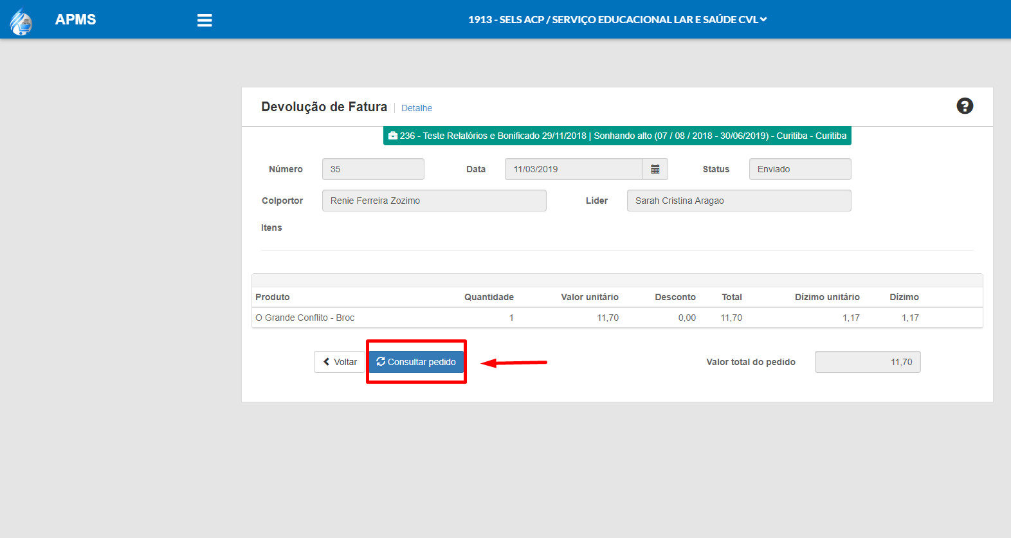
Task: Click the 0,00 discount cell
Action: point(687,318)
